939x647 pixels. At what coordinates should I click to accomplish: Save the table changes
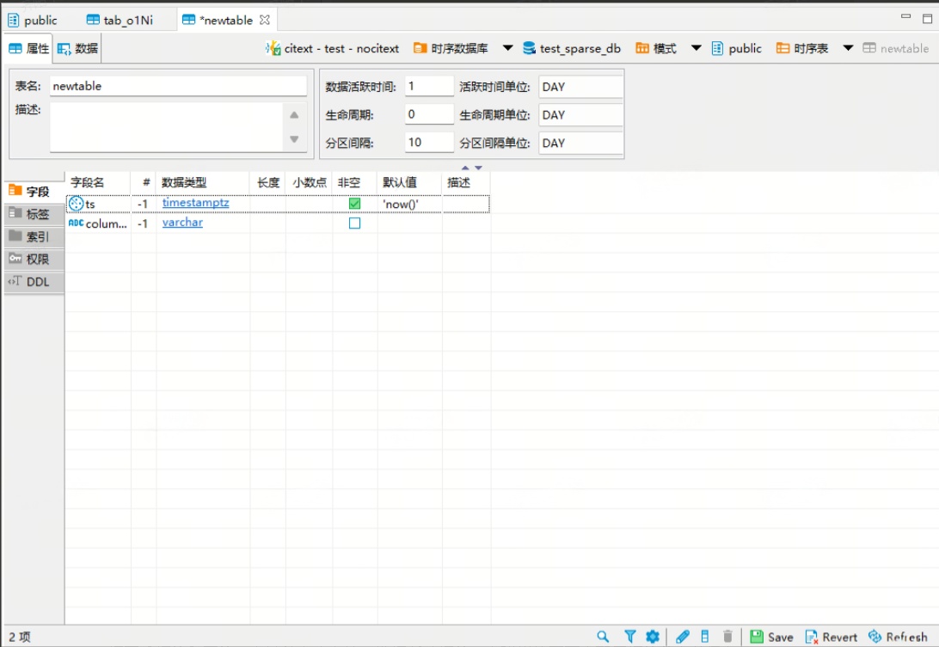coord(772,637)
